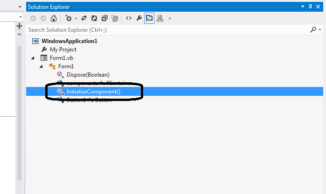The width and height of the screenshot is (326, 194).
Task: Open the toolbar overflow options arrow
Action: point(170,19)
